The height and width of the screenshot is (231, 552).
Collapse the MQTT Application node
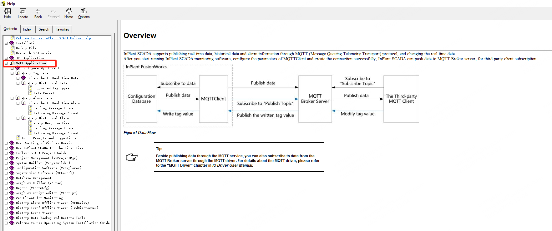(6, 63)
